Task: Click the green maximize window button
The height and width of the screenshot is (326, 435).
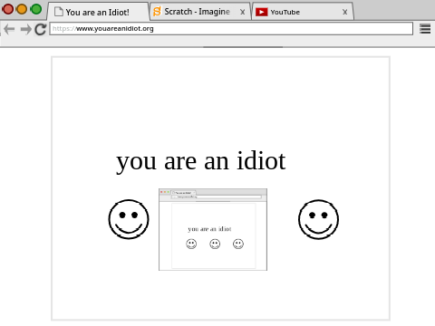Action: (x=36, y=9)
